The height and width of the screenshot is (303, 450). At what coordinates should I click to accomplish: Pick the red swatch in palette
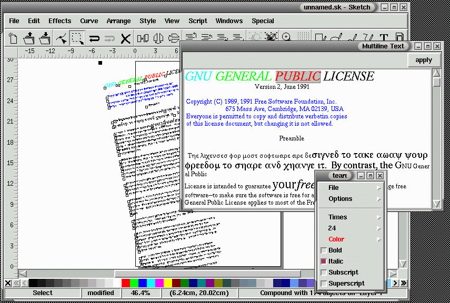pyautogui.click(x=125, y=283)
